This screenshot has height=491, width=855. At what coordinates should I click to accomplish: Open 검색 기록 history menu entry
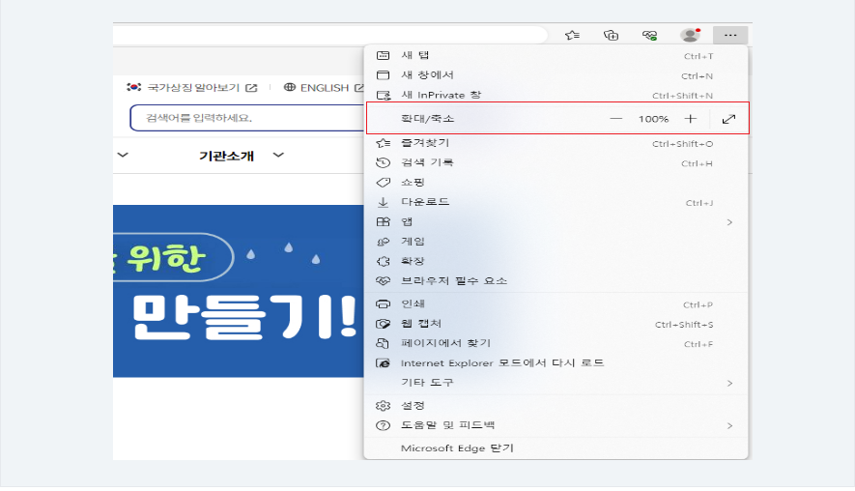click(x=427, y=162)
